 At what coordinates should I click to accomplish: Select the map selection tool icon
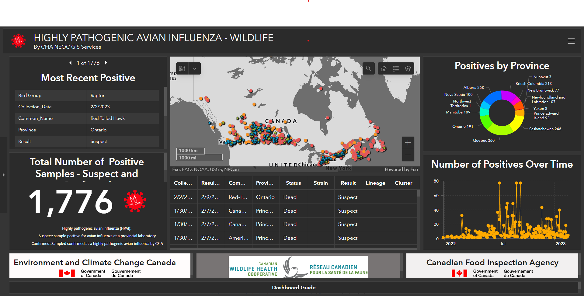tap(182, 68)
